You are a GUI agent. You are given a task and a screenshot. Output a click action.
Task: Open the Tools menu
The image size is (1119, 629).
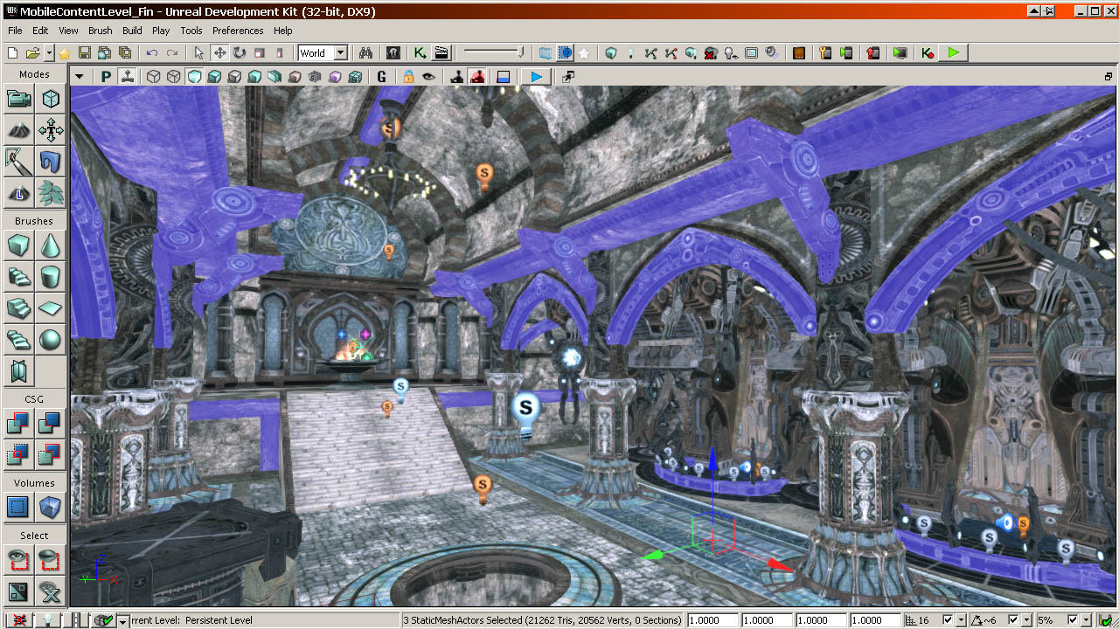191,31
